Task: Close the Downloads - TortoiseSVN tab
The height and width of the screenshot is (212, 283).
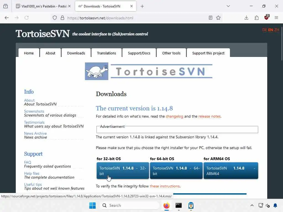Action: pyautogui.click(x=132, y=6)
